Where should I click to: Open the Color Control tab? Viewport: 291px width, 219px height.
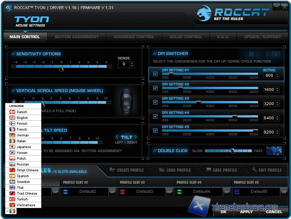[x=186, y=37]
